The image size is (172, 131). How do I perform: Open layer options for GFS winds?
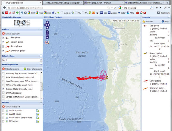pos(38,121)
